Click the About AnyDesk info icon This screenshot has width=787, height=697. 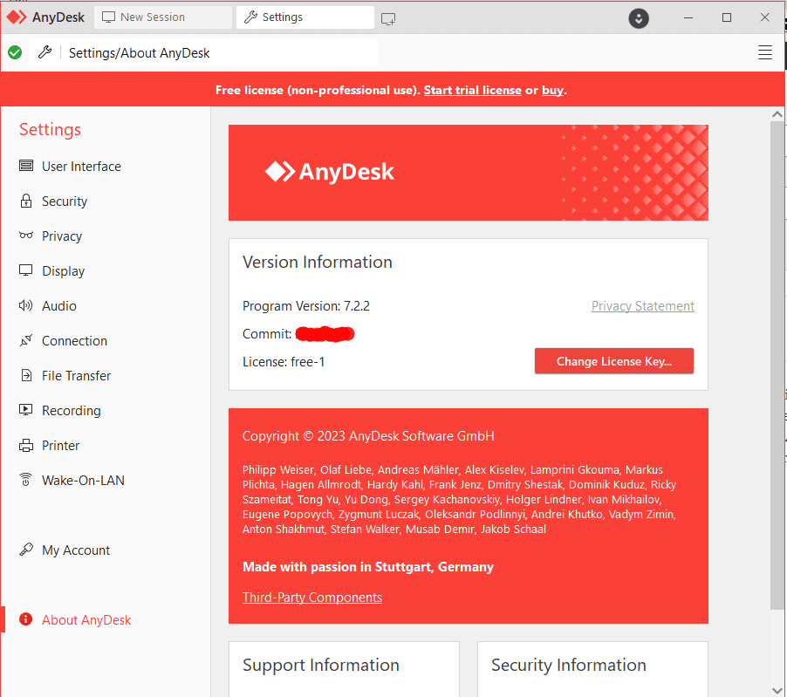coord(26,619)
